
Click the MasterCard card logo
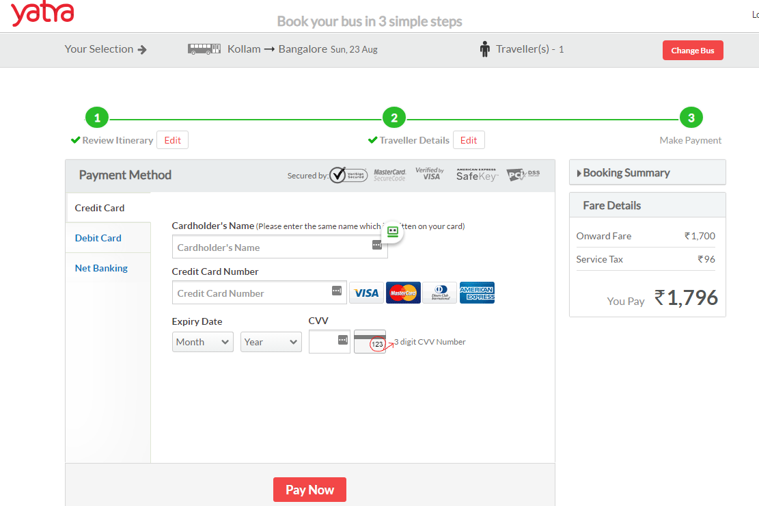[x=403, y=293]
